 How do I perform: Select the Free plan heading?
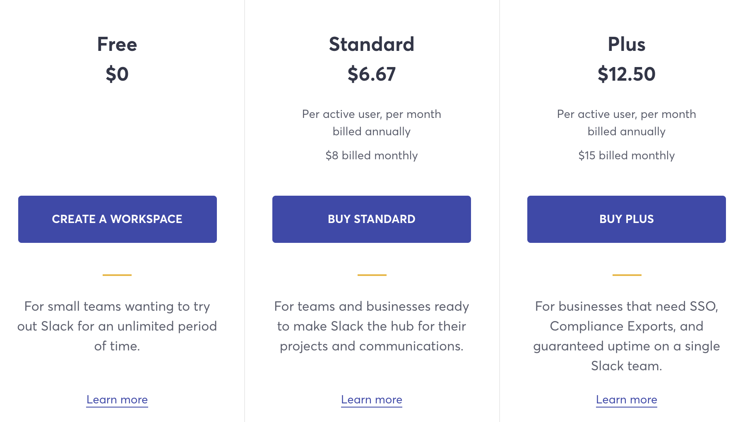click(117, 44)
